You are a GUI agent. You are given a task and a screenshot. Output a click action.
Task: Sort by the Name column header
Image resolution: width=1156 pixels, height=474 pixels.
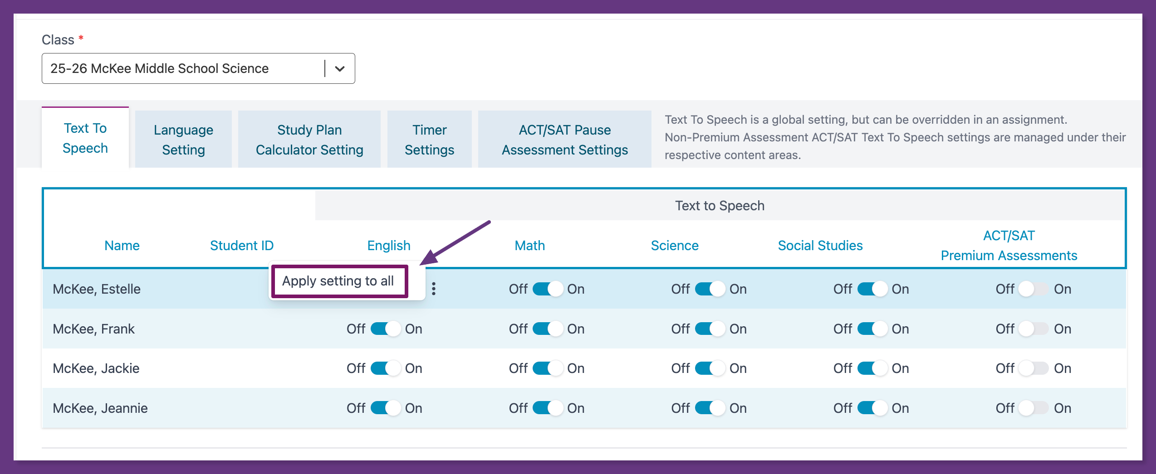[x=122, y=246]
